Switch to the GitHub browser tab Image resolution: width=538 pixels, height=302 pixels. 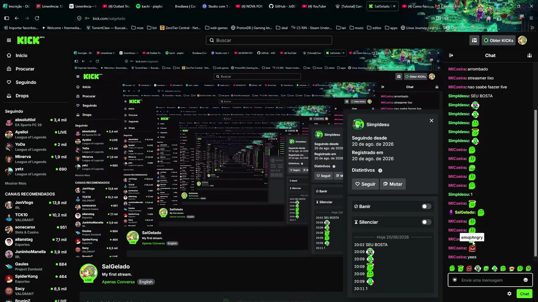pos(282,6)
